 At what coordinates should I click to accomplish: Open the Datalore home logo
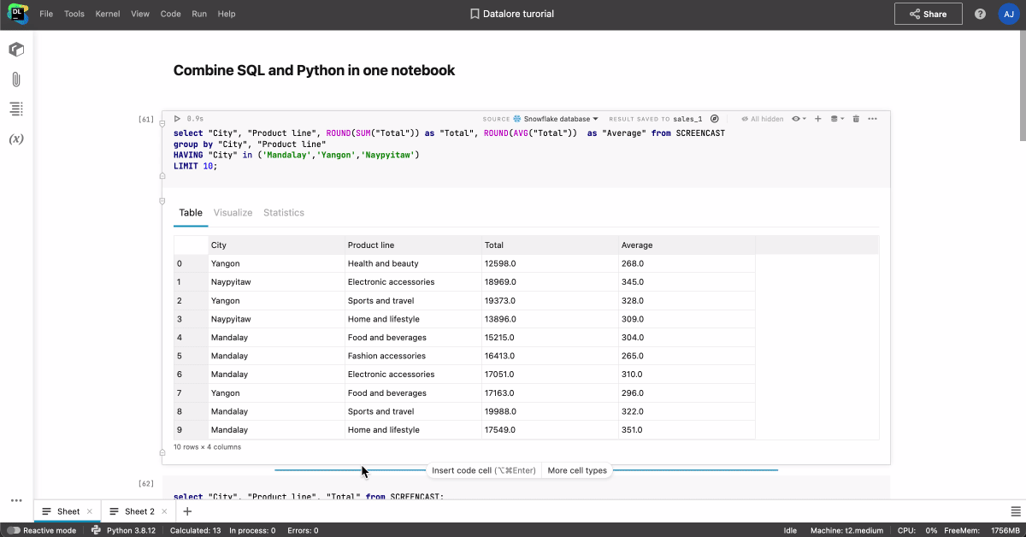tap(17, 14)
